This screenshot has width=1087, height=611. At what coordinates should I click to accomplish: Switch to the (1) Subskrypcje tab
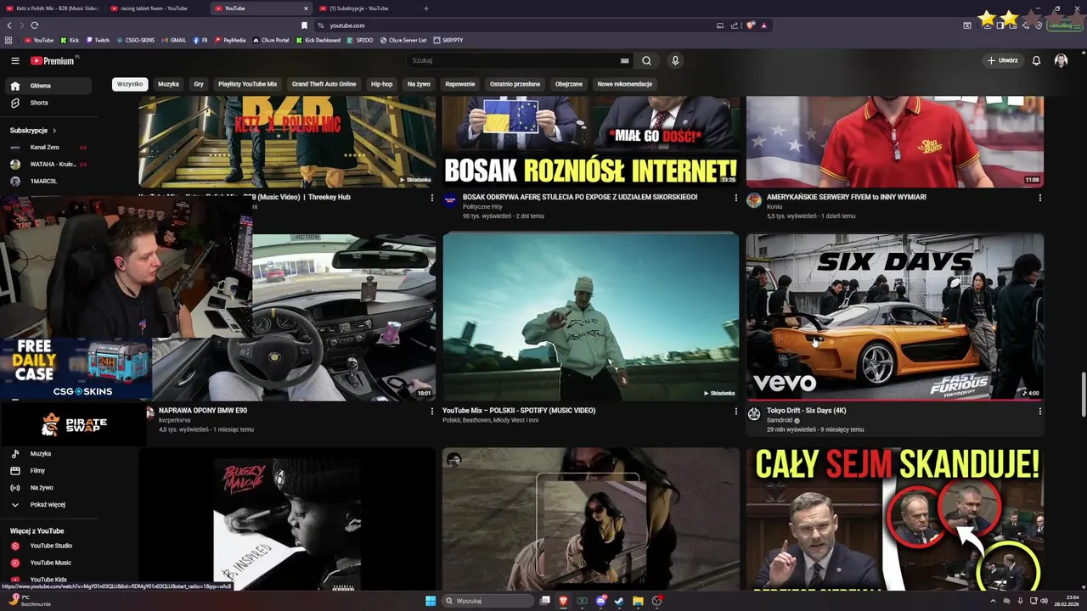[x=361, y=8]
